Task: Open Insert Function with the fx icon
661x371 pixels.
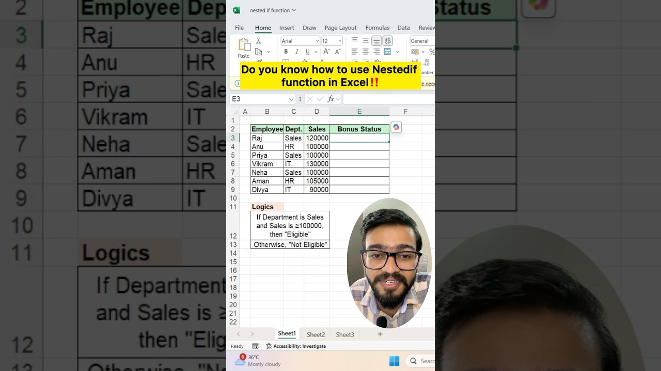Action: pos(331,99)
